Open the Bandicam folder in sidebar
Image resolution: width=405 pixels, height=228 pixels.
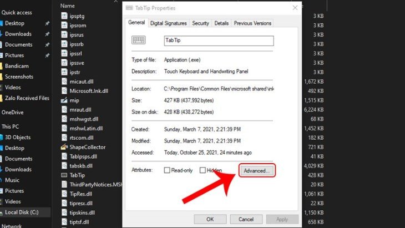tap(18, 66)
